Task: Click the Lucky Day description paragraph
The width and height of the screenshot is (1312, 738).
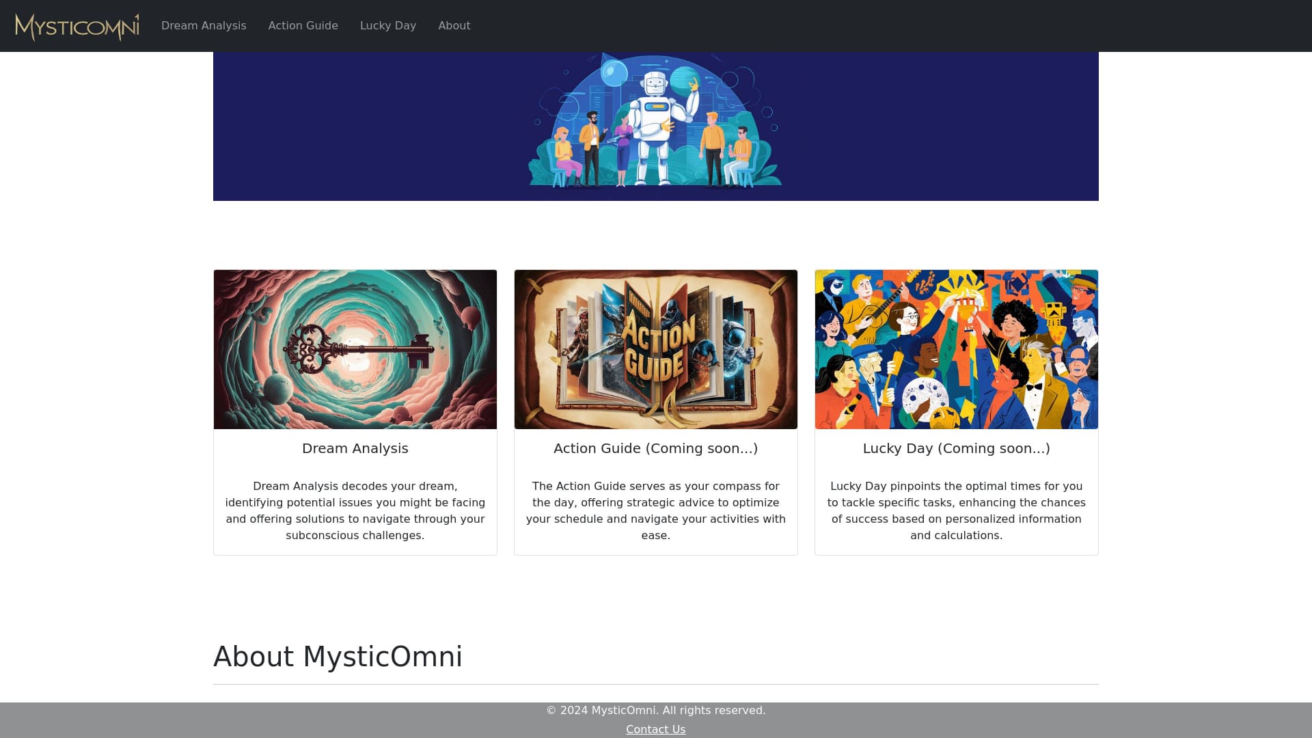Action: pos(956,510)
